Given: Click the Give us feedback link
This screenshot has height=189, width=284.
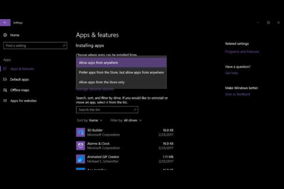Looking at the screenshot, I should click(237, 94).
